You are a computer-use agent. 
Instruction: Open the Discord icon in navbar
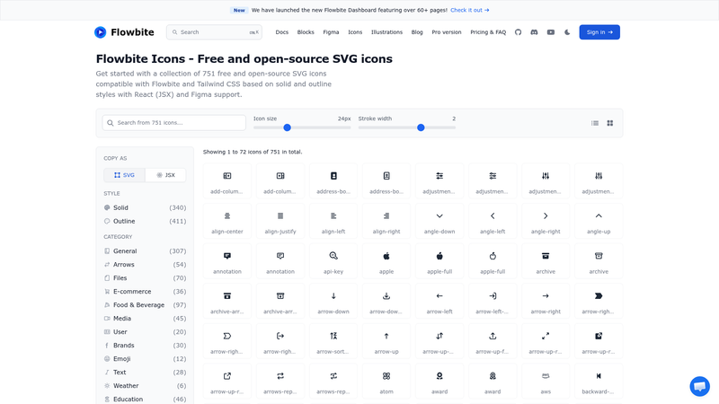[534, 32]
